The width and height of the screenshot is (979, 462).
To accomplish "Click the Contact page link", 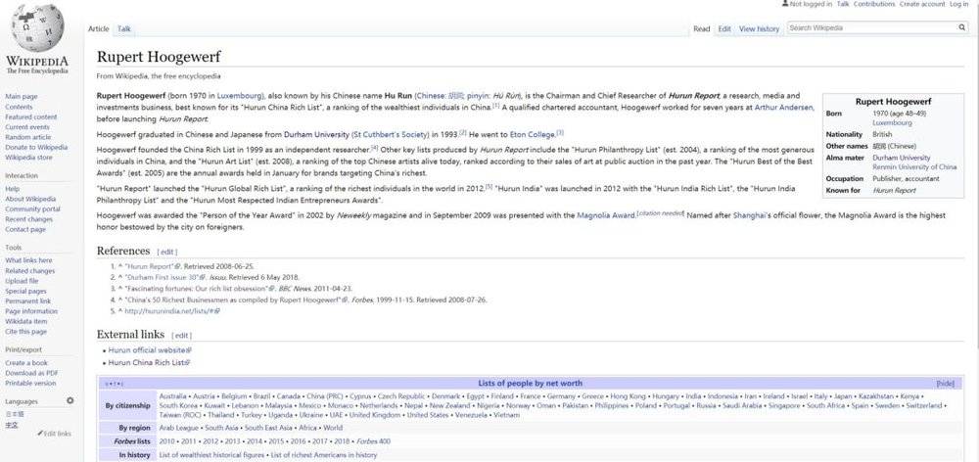I will click(25, 230).
